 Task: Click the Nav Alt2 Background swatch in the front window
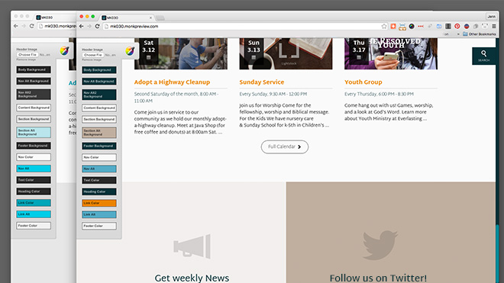[x=99, y=95]
